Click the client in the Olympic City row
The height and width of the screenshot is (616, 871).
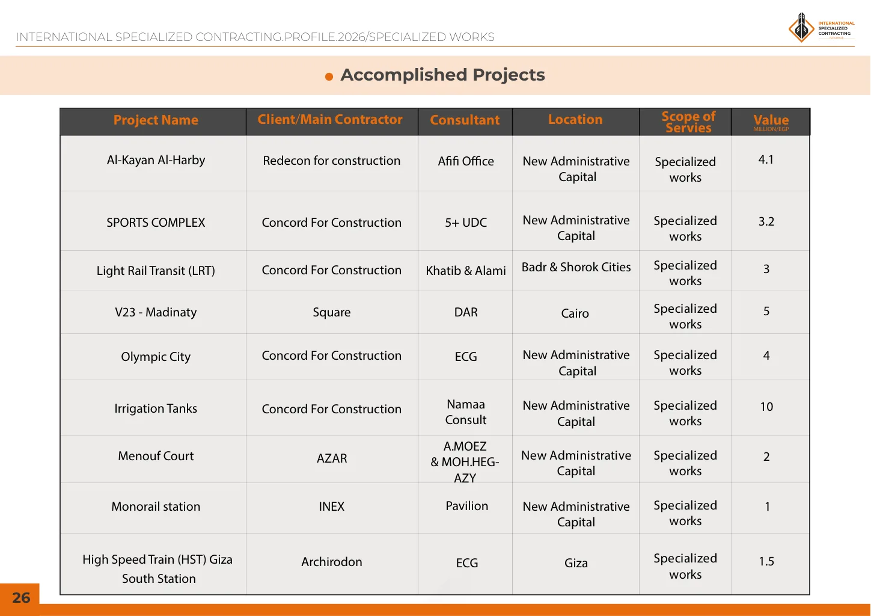(x=332, y=356)
